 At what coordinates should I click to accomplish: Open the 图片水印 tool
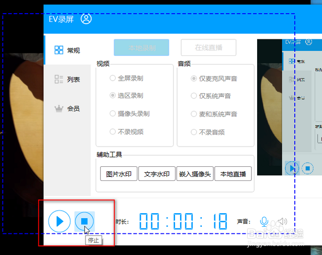pyautogui.click(x=119, y=174)
